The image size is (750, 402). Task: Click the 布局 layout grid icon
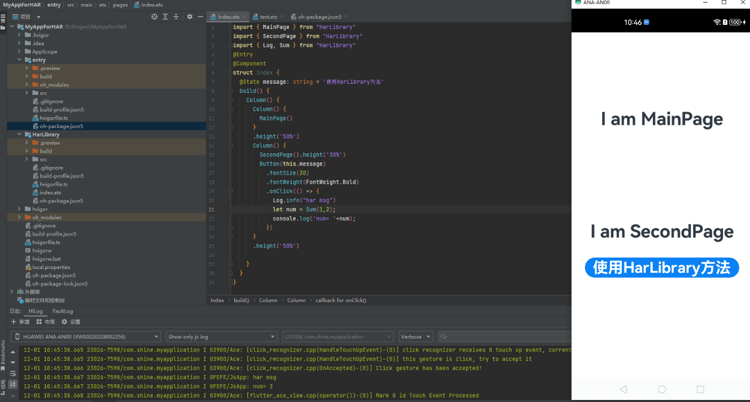click(39, 322)
